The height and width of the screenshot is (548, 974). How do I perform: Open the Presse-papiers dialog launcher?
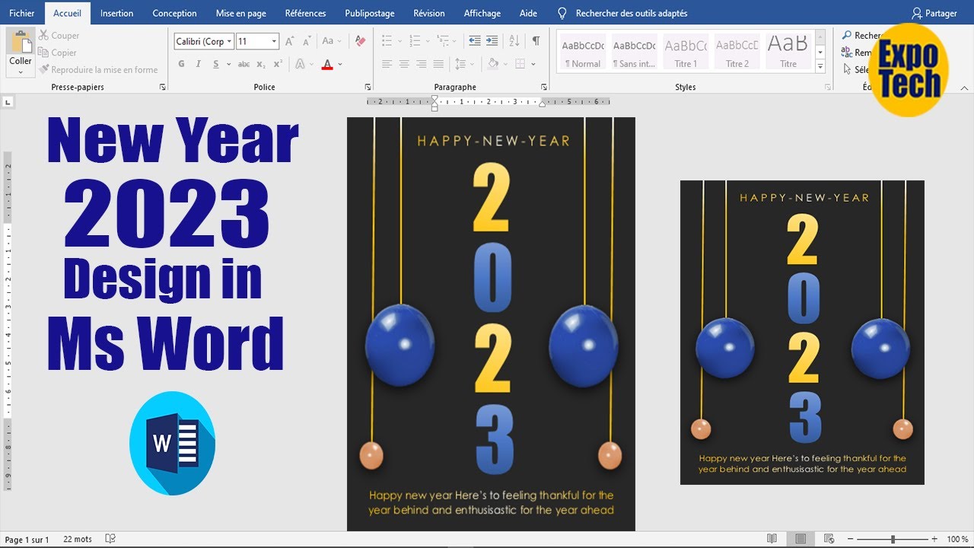[163, 88]
